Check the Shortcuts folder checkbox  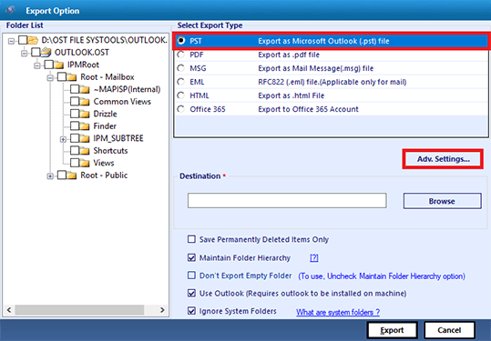75,151
